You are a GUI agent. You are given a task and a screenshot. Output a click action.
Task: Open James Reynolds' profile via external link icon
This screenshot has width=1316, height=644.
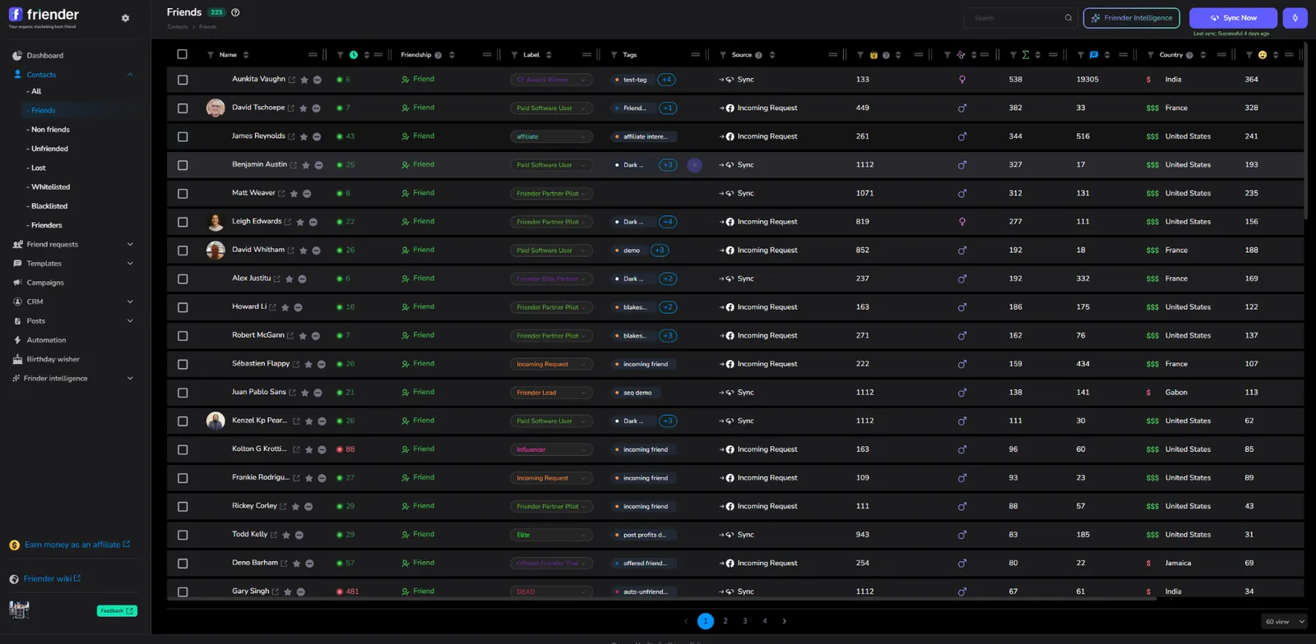coord(291,137)
